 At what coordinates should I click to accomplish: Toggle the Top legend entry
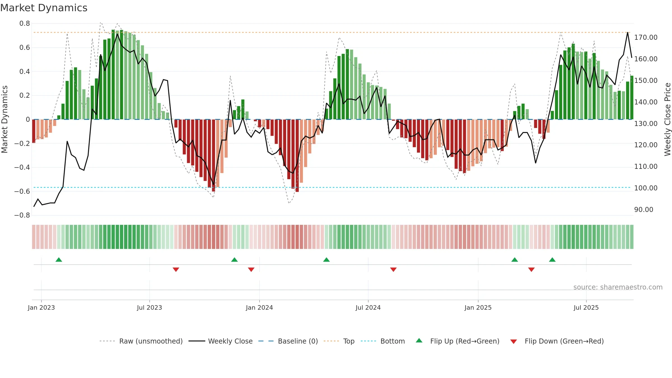pos(339,341)
